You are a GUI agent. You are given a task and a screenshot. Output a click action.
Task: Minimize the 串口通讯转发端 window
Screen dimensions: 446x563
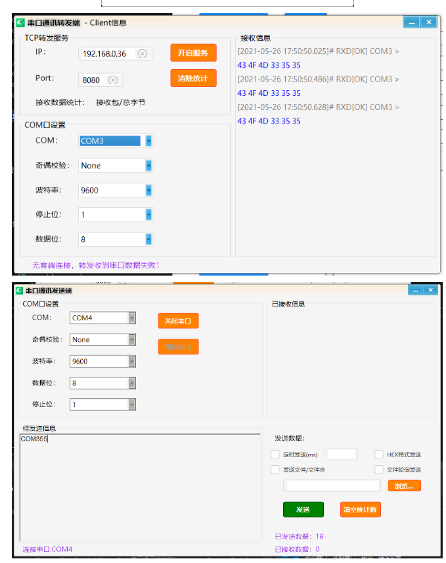point(412,22)
